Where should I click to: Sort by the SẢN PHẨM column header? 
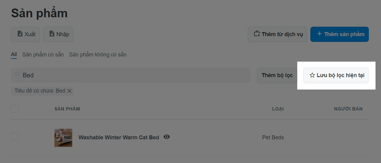coord(67,109)
